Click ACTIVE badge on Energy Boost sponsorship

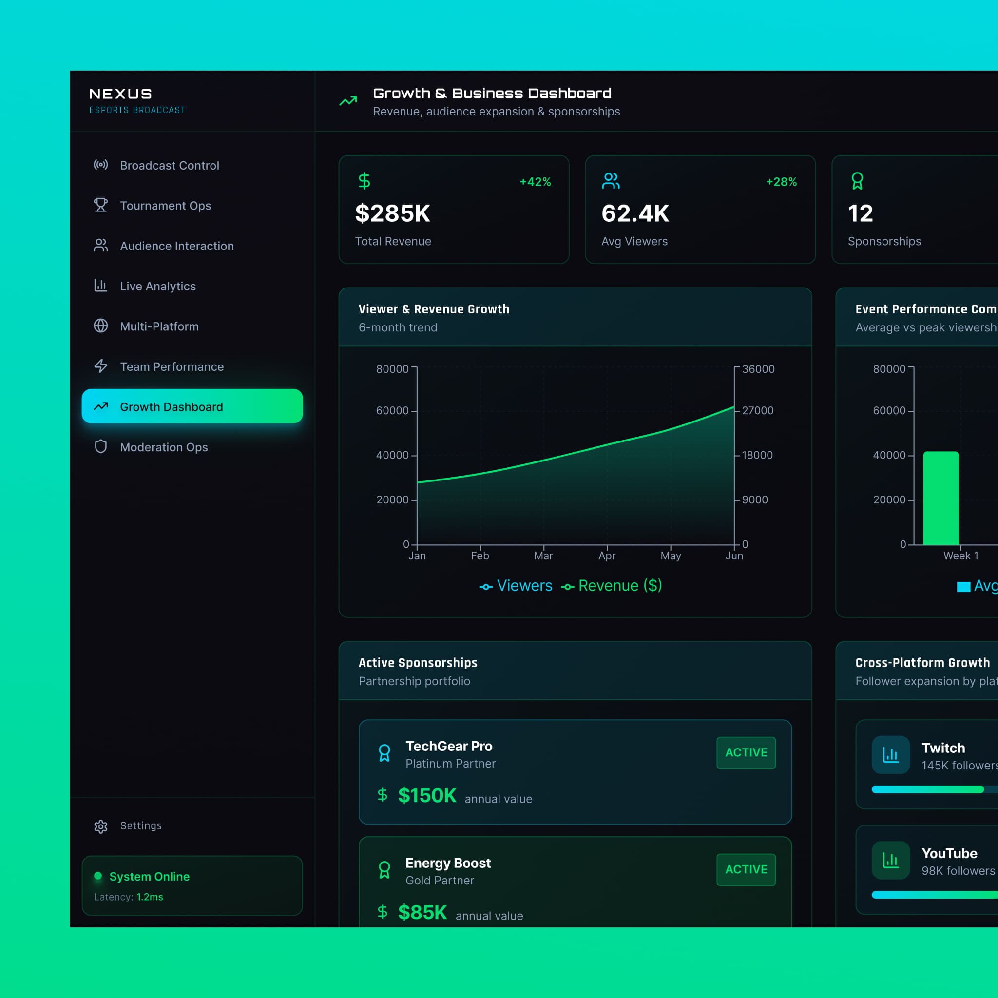pyautogui.click(x=746, y=869)
